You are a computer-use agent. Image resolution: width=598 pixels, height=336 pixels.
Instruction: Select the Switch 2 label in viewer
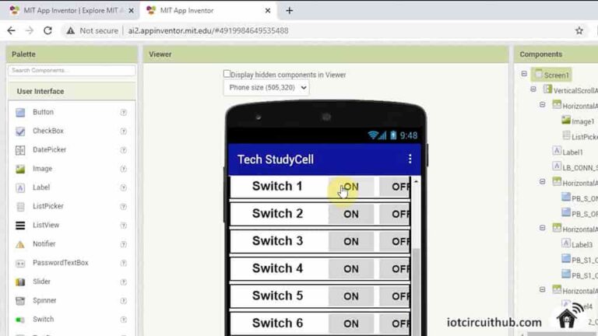pos(277,214)
